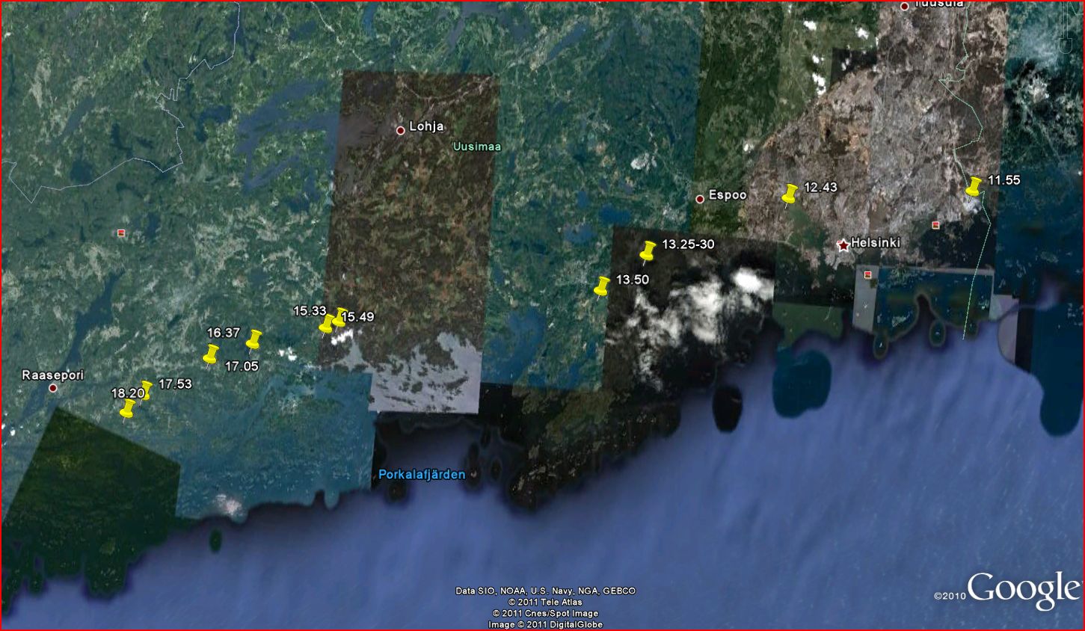Viewport: 1085px width, 631px height.
Task: Open the 13.25-30 pushpin placemark
Action: pos(648,250)
